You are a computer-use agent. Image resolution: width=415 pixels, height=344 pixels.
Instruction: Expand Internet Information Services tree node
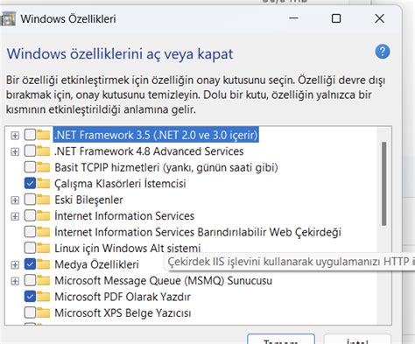[x=15, y=216]
